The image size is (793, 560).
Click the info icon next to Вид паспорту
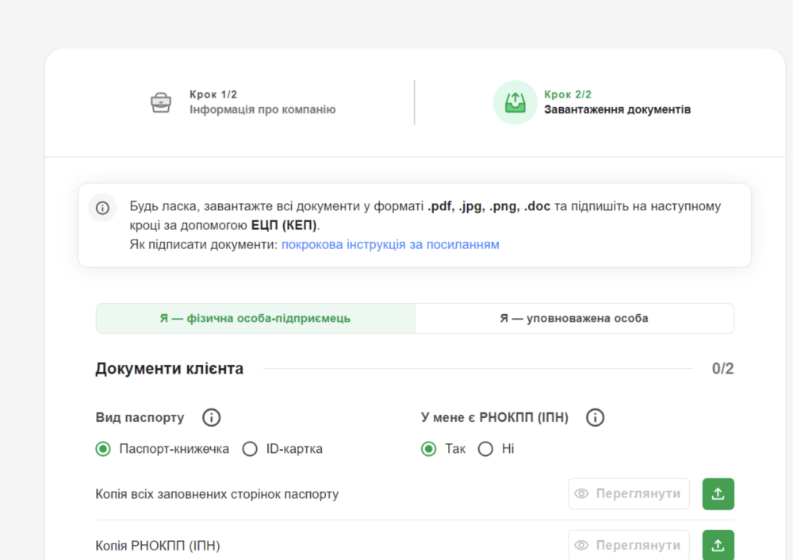(x=212, y=418)
